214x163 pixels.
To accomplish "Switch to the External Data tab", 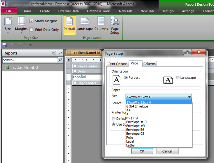I will point(68,11).
